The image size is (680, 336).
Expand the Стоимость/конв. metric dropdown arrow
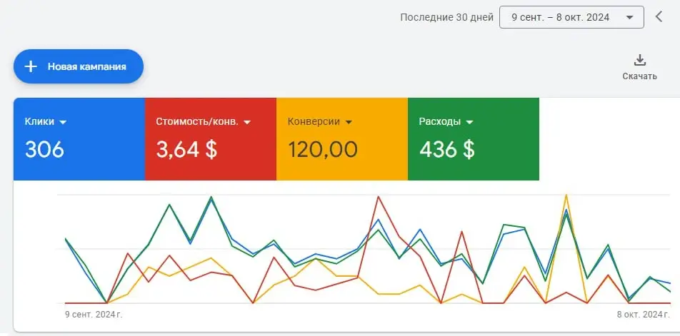tap(247, 123)
